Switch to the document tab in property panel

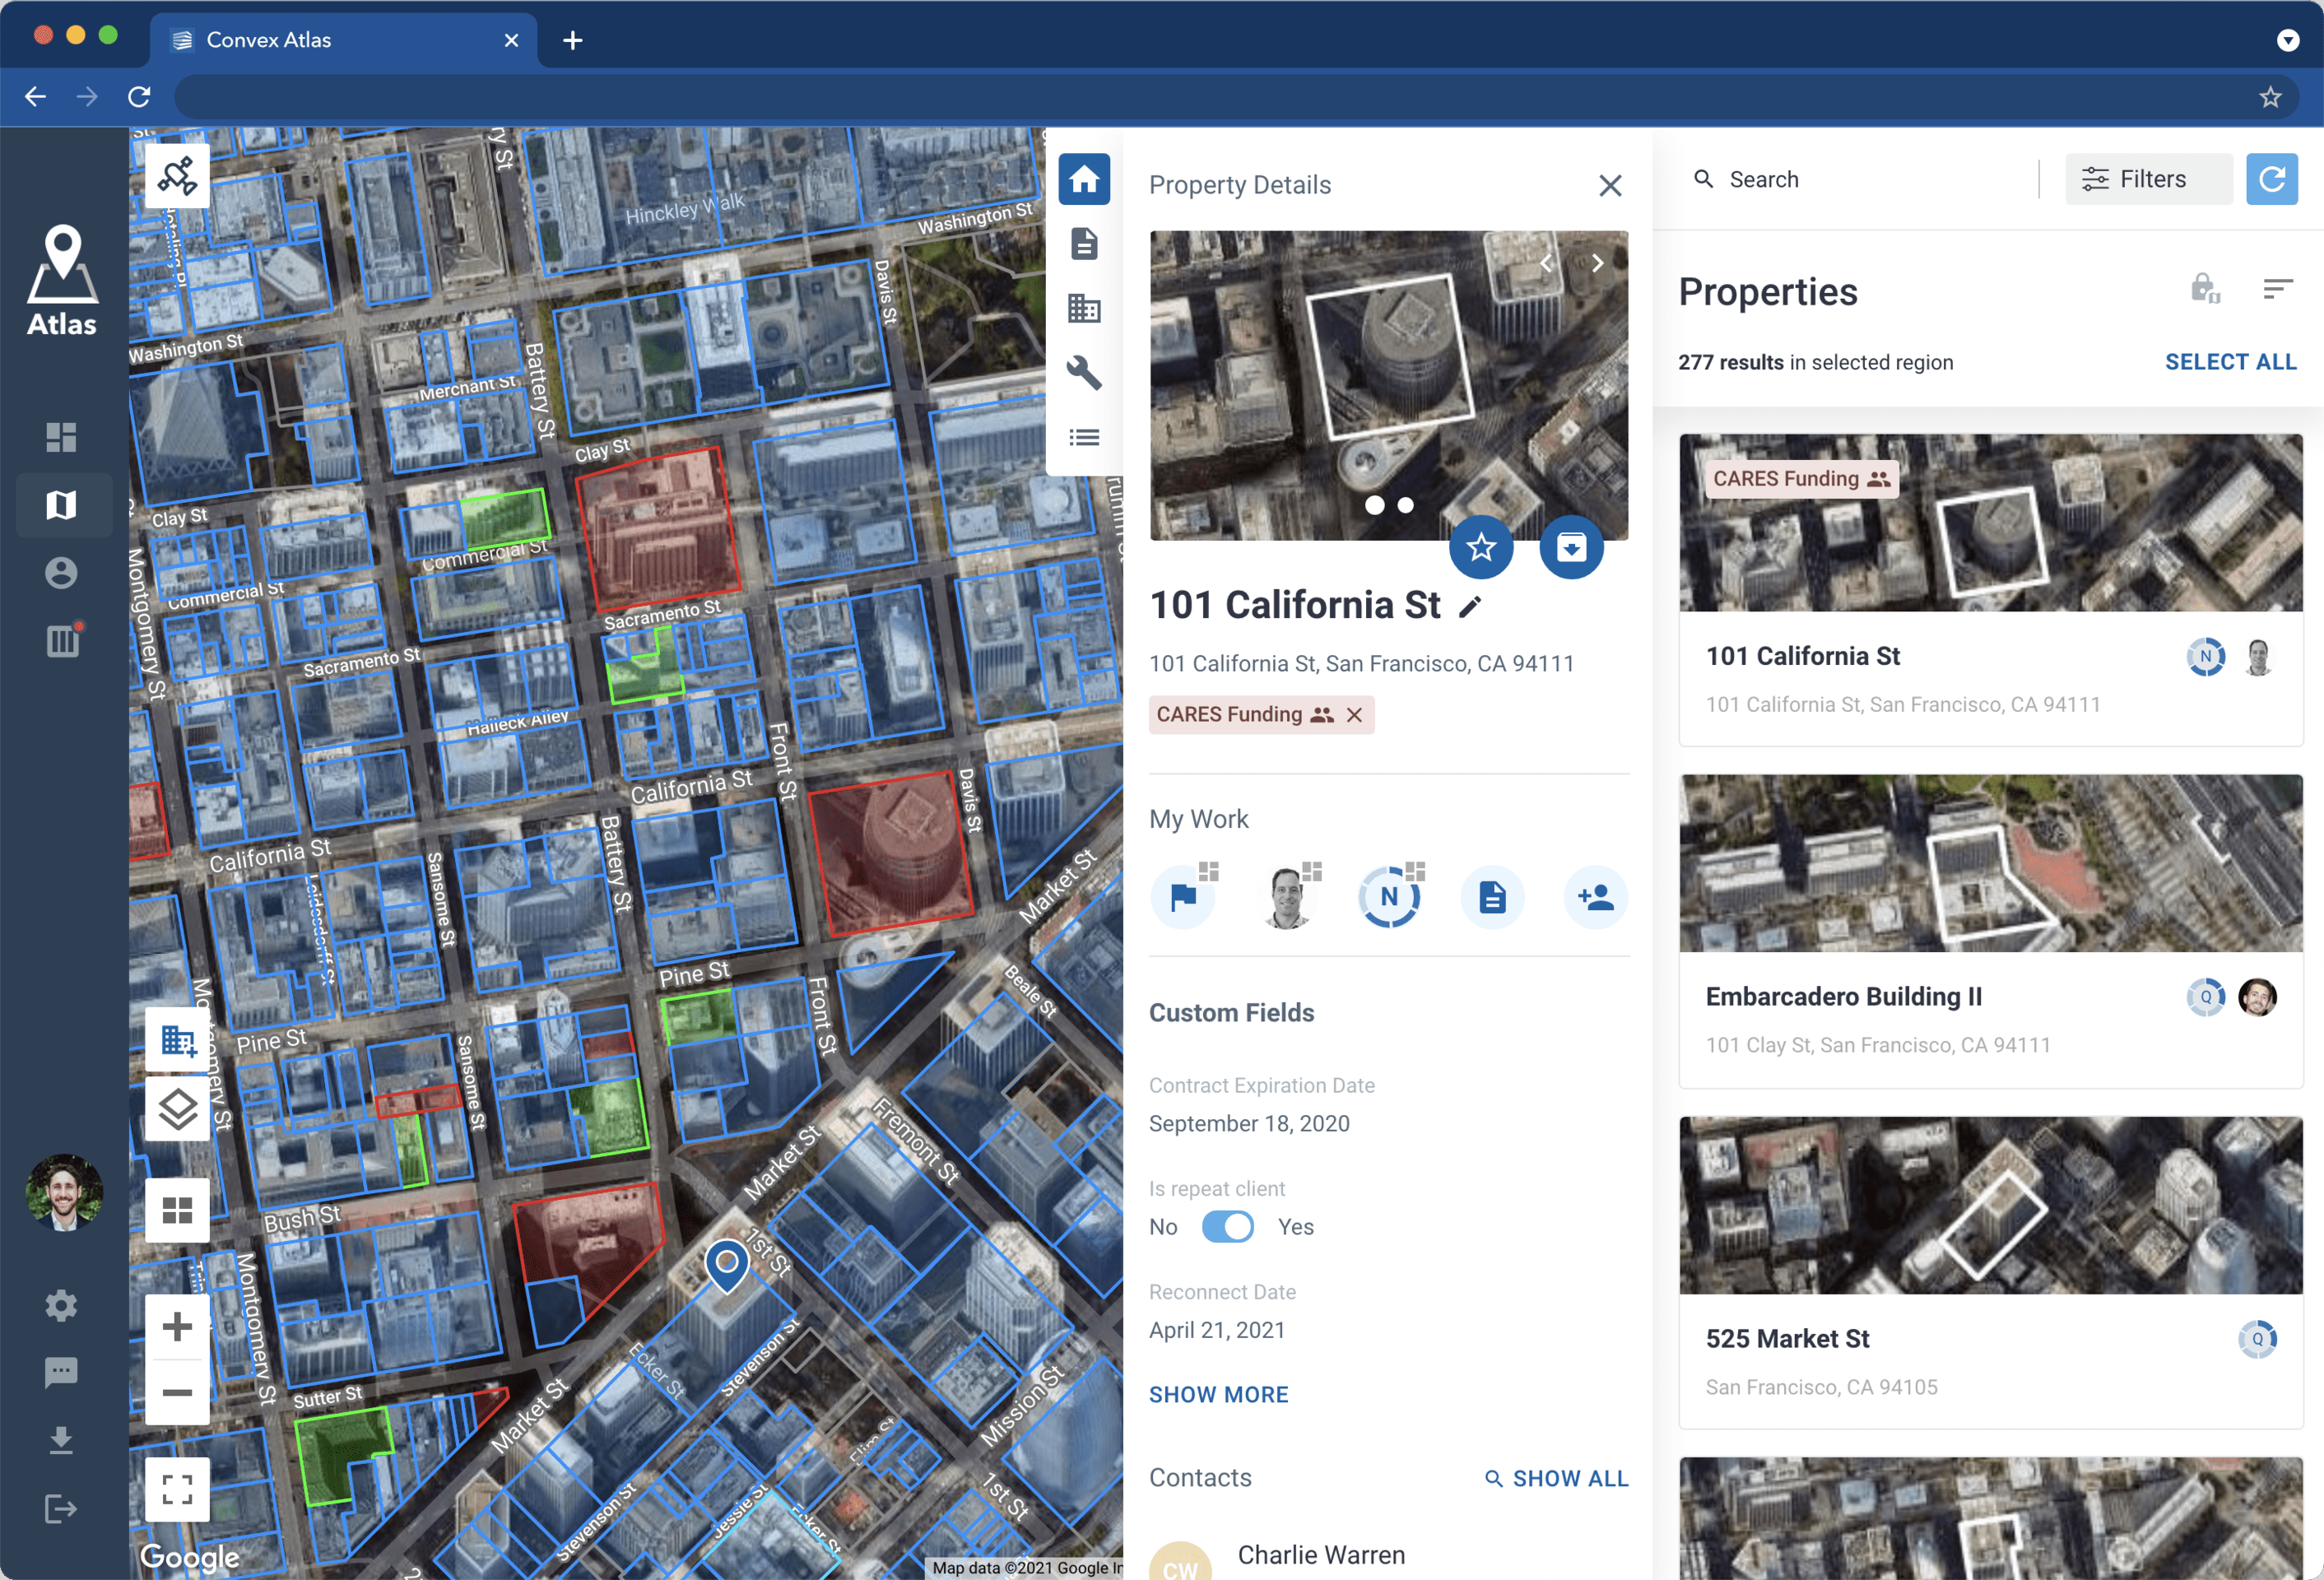coord(1084,243)
